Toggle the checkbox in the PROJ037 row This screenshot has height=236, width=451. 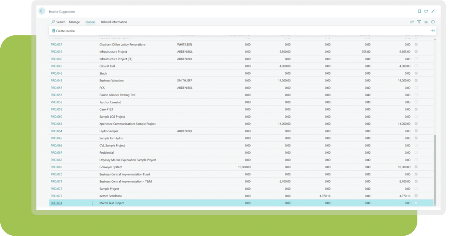[x=416, y=44]
